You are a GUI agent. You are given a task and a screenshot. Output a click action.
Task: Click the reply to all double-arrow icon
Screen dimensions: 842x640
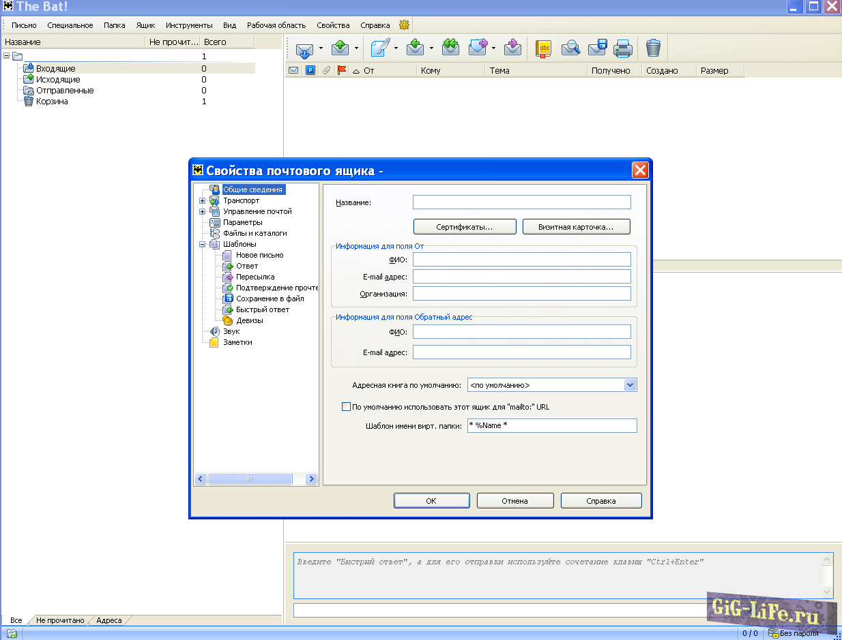[450, 48]
